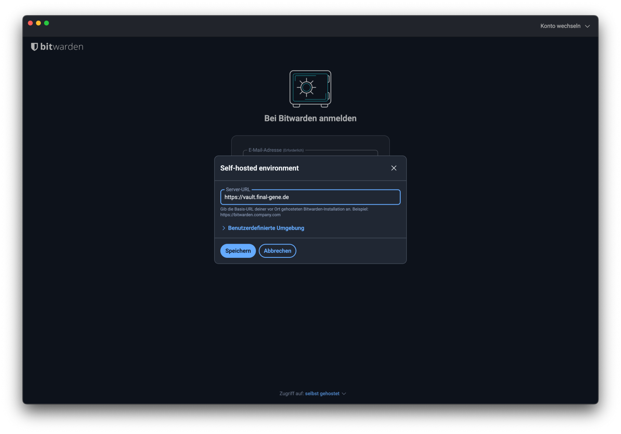Click the red traffic light button
Image resolution: width=621 pixels, height=434 pixels.
[x=30, y=23]
